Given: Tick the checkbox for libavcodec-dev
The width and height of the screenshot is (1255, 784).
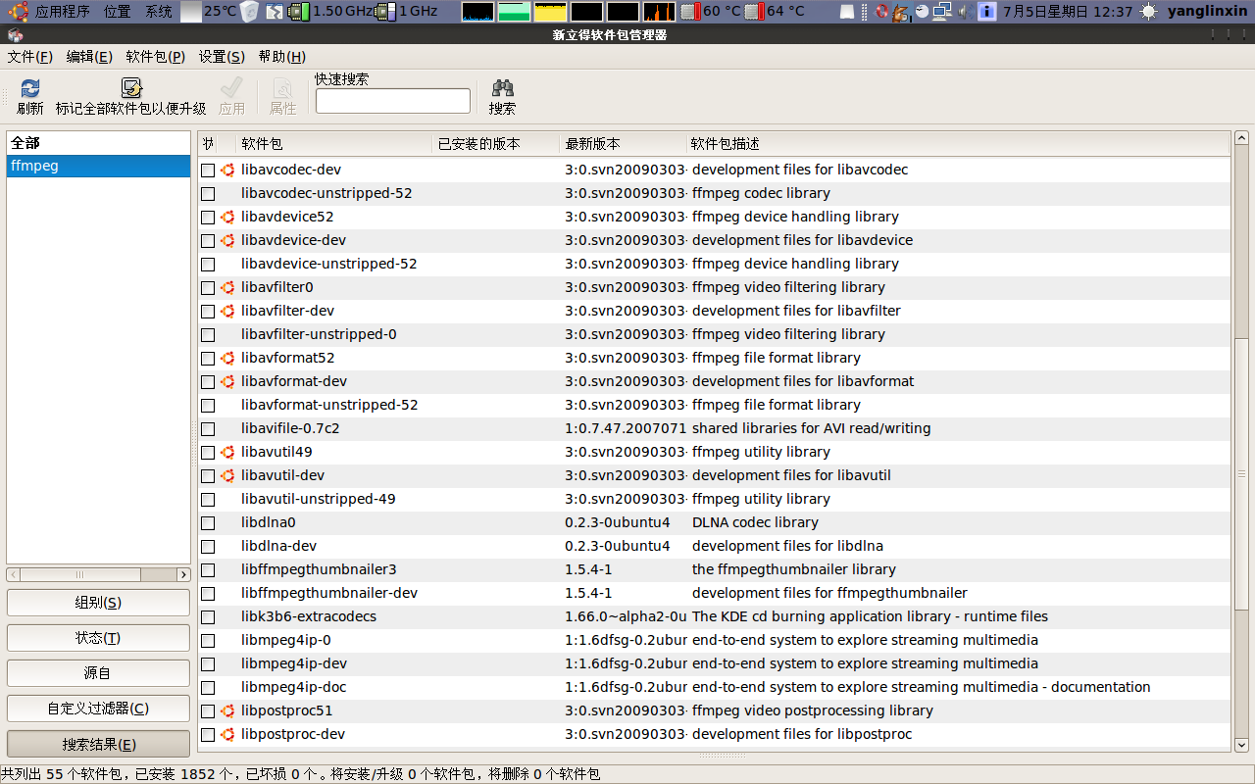Looking at the screenshot, I should pyautogui.click(x=208, y=171).
